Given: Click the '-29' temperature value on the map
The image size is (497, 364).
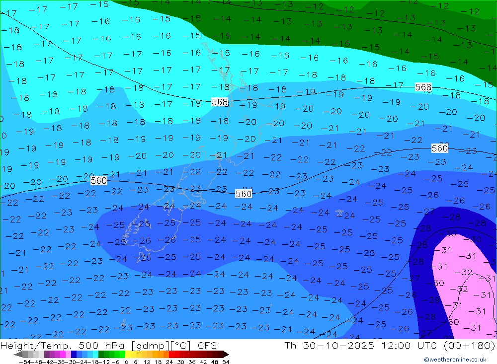Looking at the screenshot, I should (x=431, y=299).
